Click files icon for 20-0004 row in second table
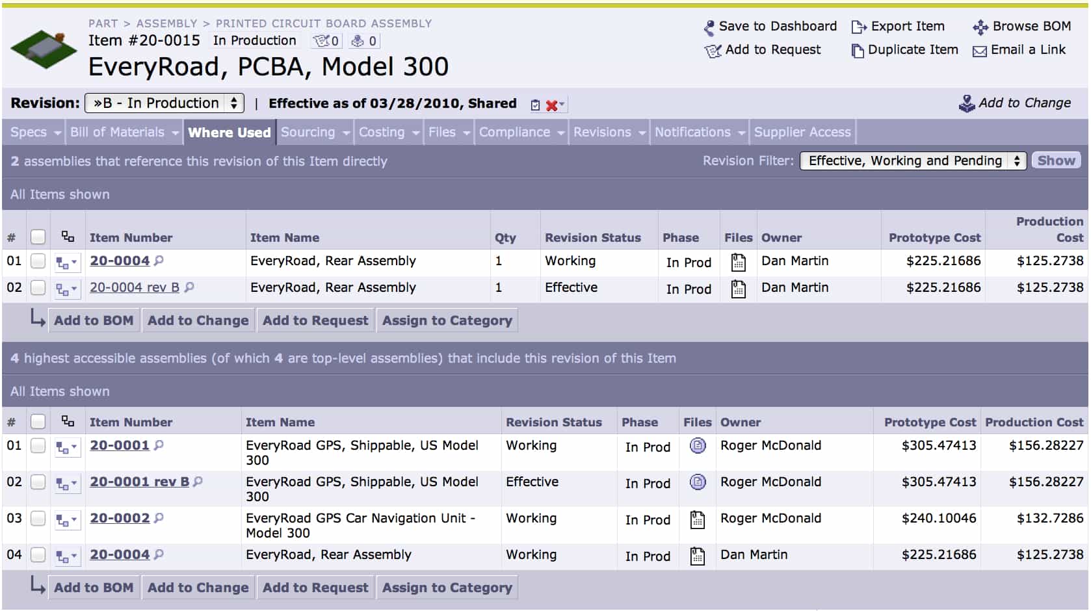This screenshot has height=611, width=1091. pos(697,556)
